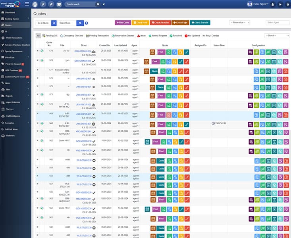Viewport: 291px width, 238px height.
Task: Open the Branch dropdown
Action: pos(277,35)
